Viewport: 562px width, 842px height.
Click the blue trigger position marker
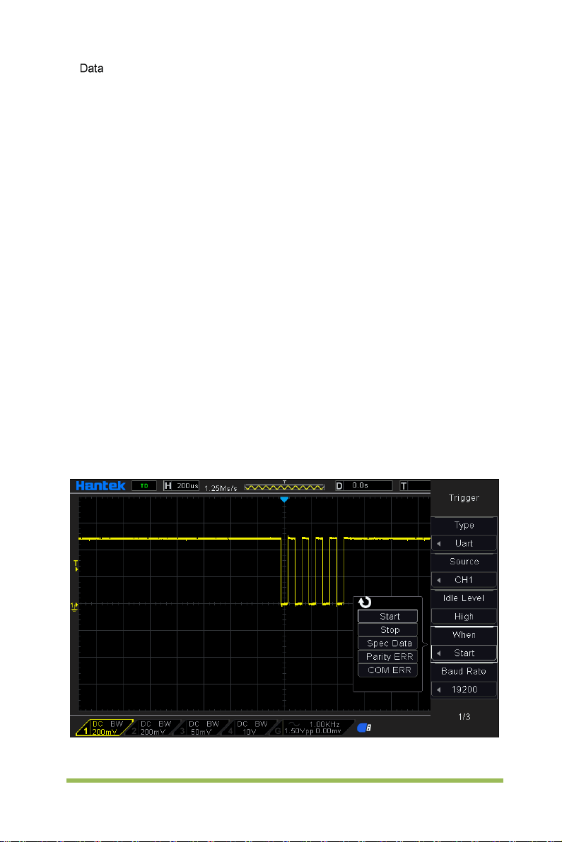click(284, 499)
